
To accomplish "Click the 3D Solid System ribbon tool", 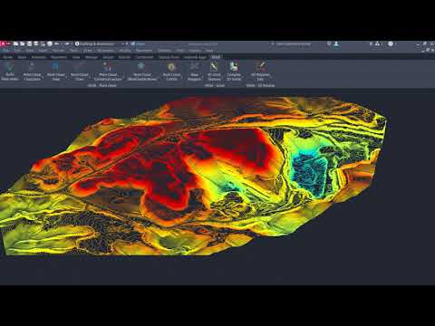I will pyautogui.click(x=214, y=72).
